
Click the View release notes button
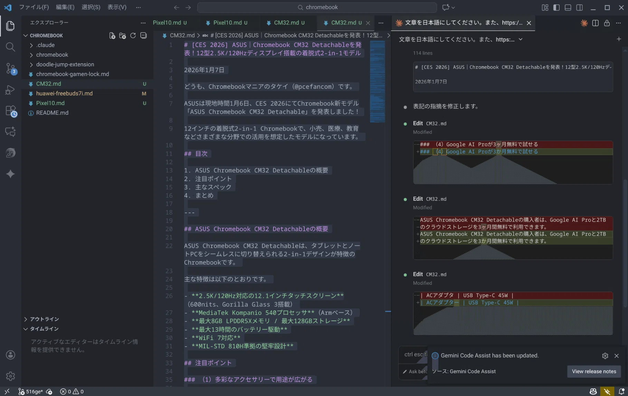point(594,371)
